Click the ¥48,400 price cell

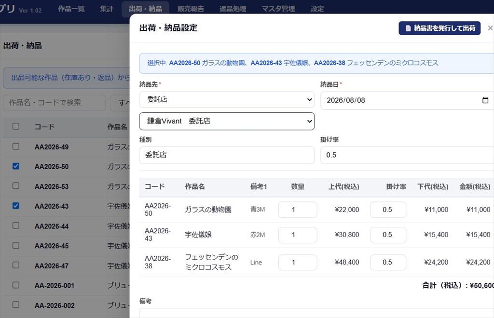[347, 262]
